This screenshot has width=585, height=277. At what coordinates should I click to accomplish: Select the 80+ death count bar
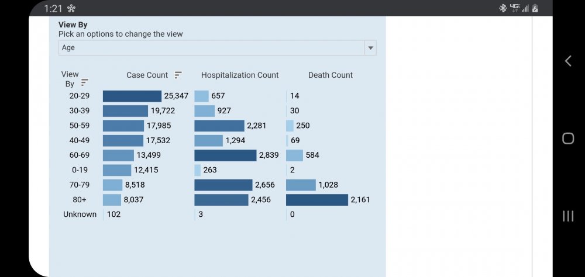pyautogui.click(x=317, y=200)
